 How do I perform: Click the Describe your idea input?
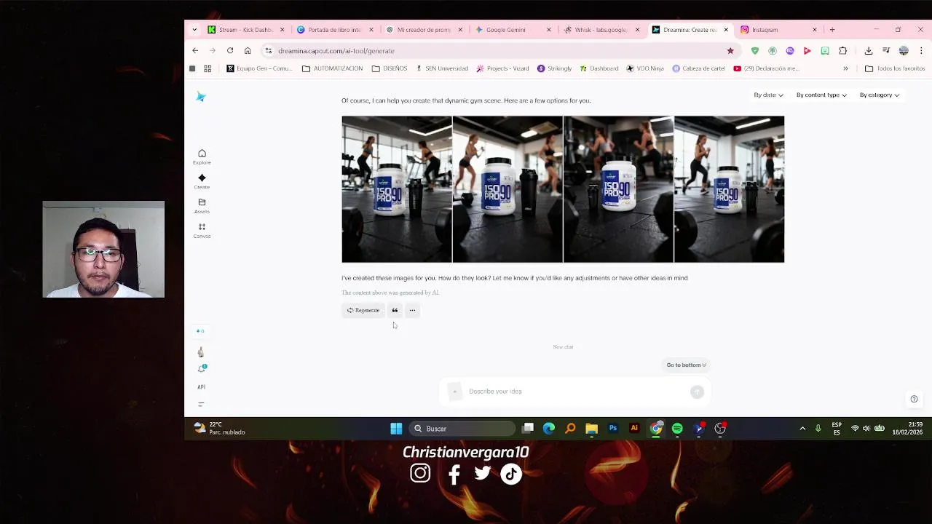coord(575,392)
